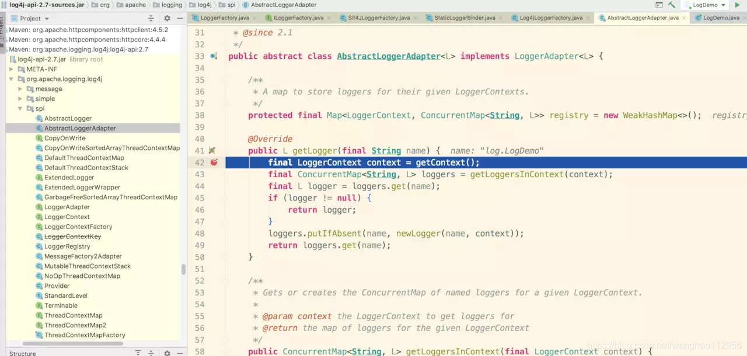Click the expand-all icon in Structure panel header
Screen dimensions: 747x356
point(138,353)
